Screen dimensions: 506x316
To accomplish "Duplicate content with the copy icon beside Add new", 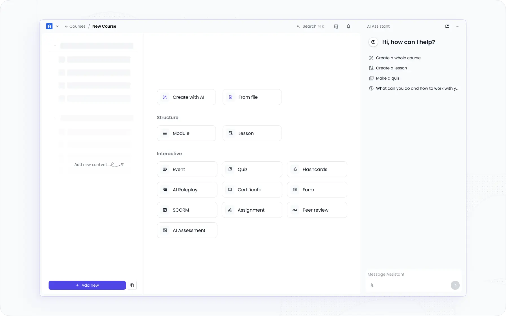I will click(132, 285).
